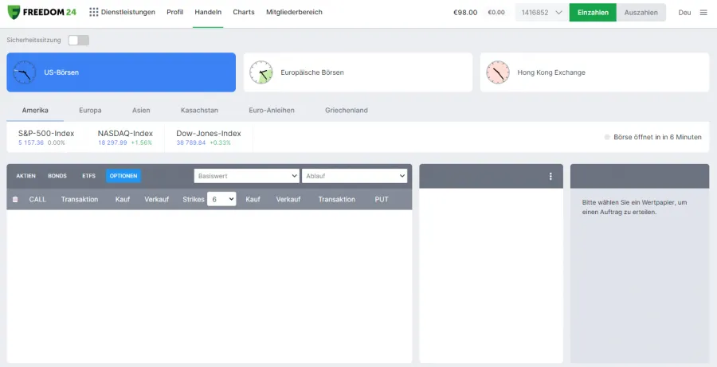Switch to the Griechenland tab
717x367 pixels.
347,110
